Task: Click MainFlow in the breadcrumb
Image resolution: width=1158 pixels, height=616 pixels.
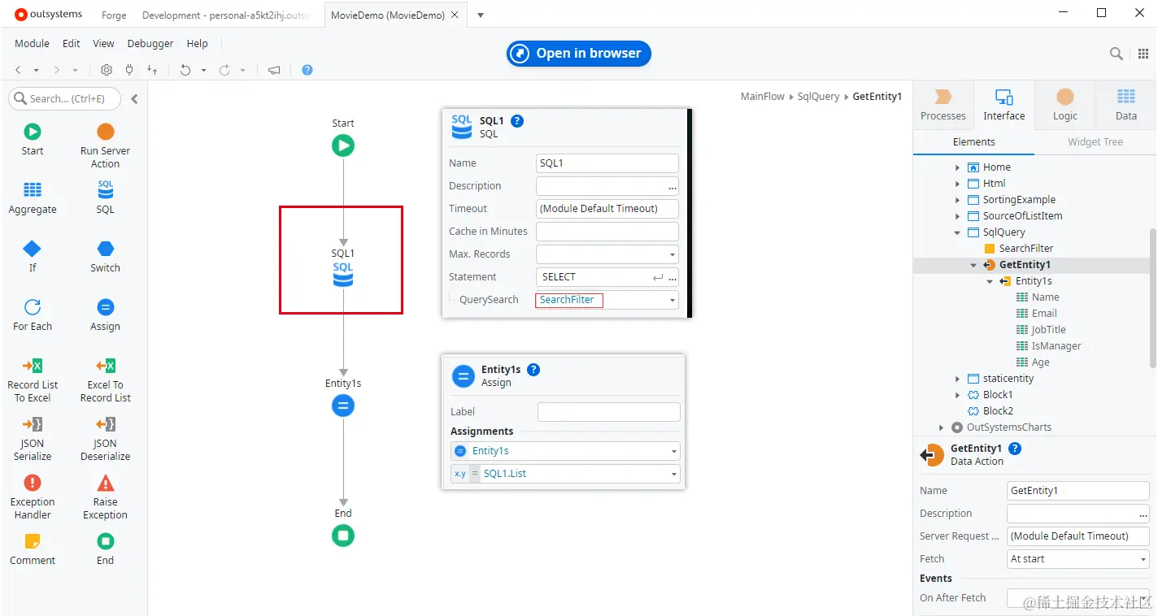Action: click(x=763, y=97)
